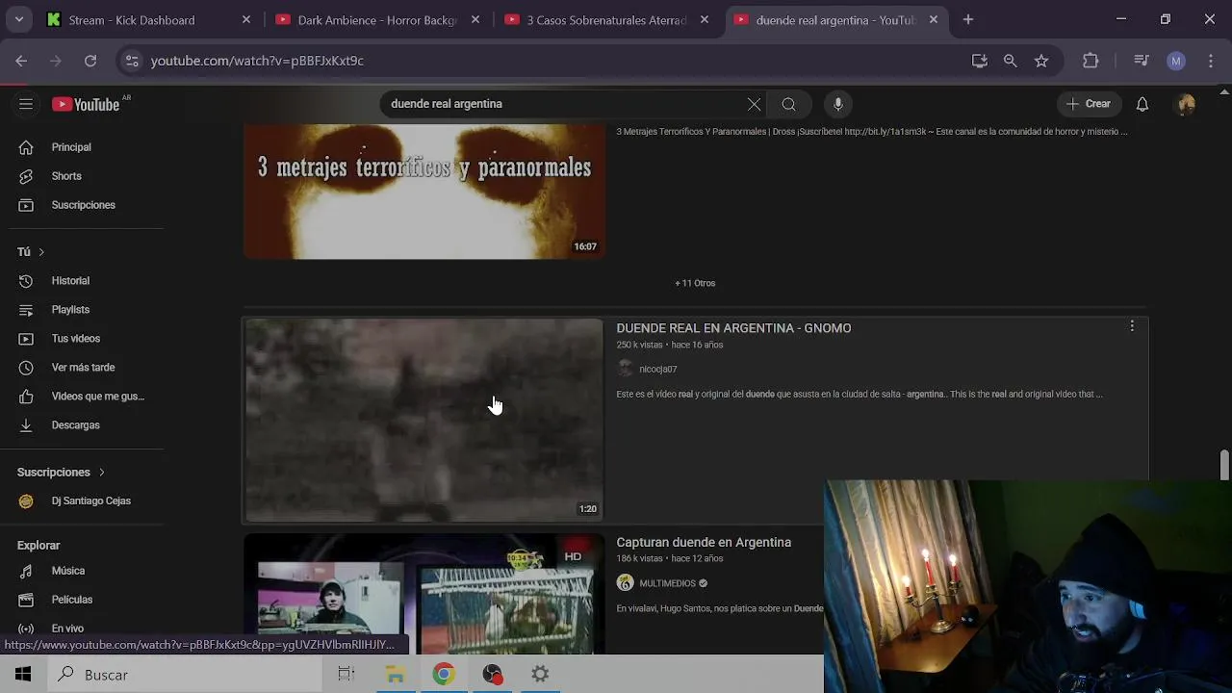Open the Windows Start menu
This screenshot has width=1232, height=693.
(23, 675)
